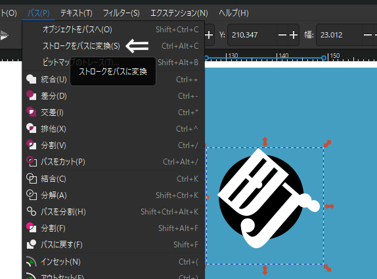The height and width of the screenshot is (279, 377).
Task: Click the 幅 width field 23.012
Action: pos(340,35)
